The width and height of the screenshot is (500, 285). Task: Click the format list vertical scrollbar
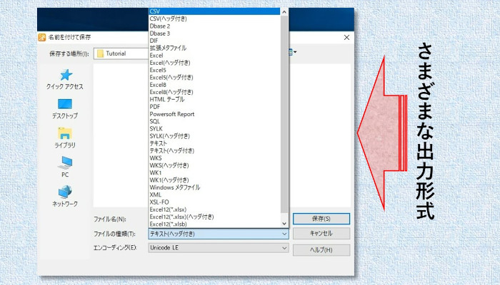(x=284, y=107)
